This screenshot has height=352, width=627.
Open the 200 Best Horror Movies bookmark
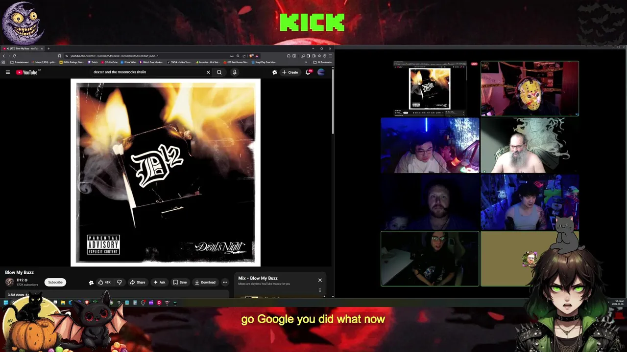[236, 62]
